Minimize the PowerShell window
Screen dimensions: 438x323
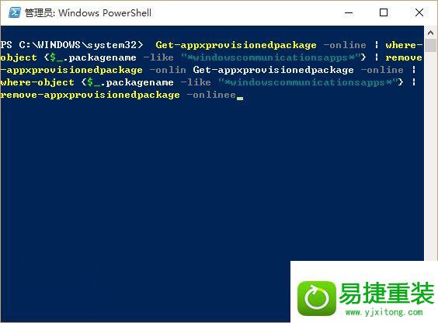click(349, 12)
